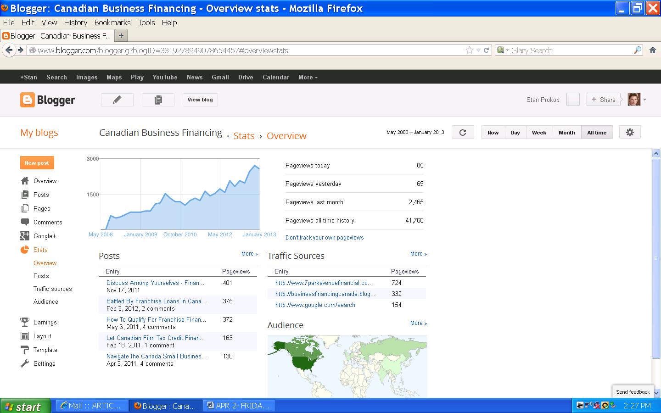Open the Edit menu
Viewport: 661px width, 413px height.
28,22
